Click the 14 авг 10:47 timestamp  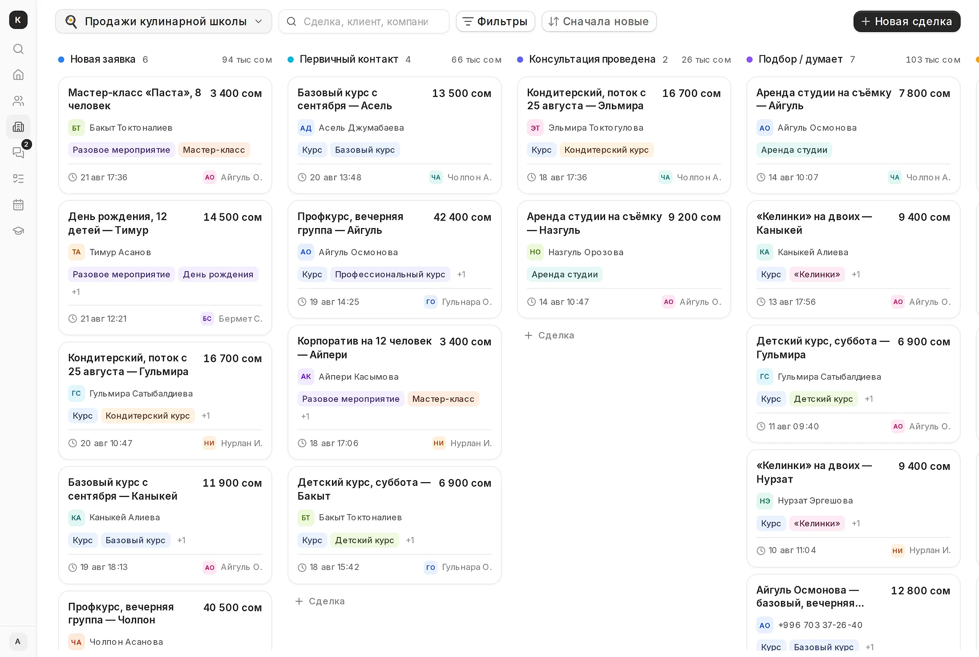564,302
